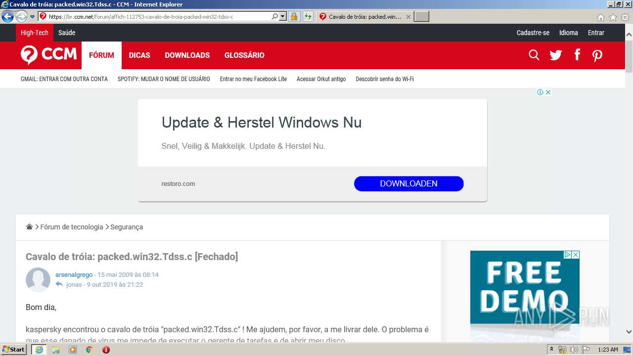Open 'Acessar Orkut antigo' link
Viewport: 633px width, 356px height.
tap(321, 79)
